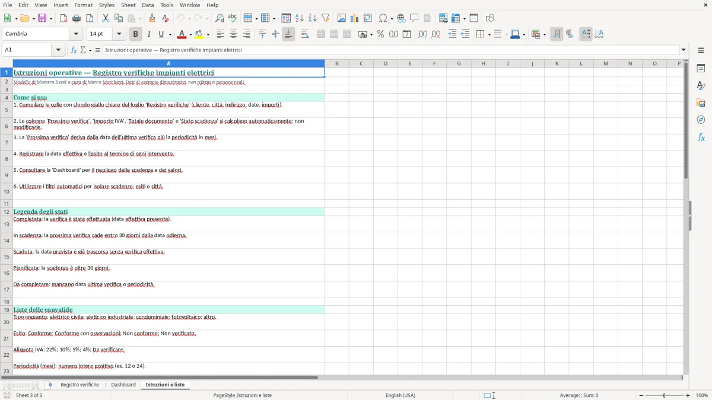Click the Sort Ascending icon
The width and height of the screenshot is (712, 400).
(300, 18)
